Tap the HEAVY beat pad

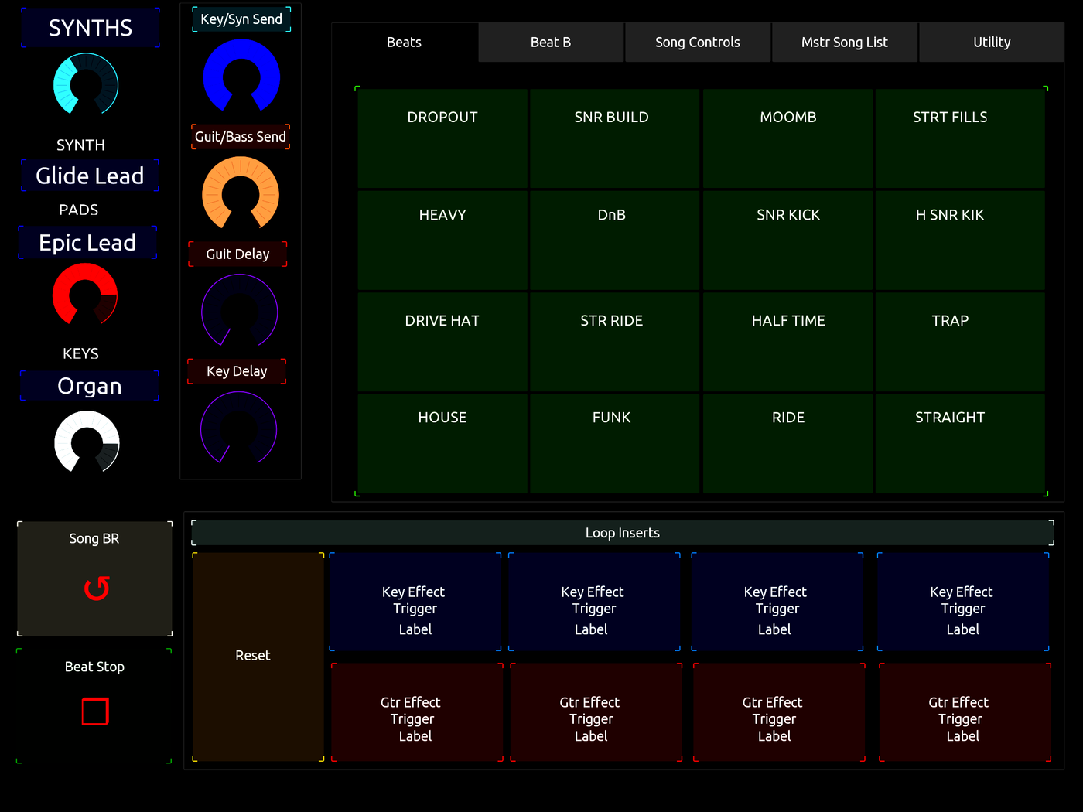442,240
